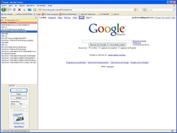Click the grayed Forward arrow button
Image resolution: width=177 pixels, height=133 pixels.
[x=7, y=10]
